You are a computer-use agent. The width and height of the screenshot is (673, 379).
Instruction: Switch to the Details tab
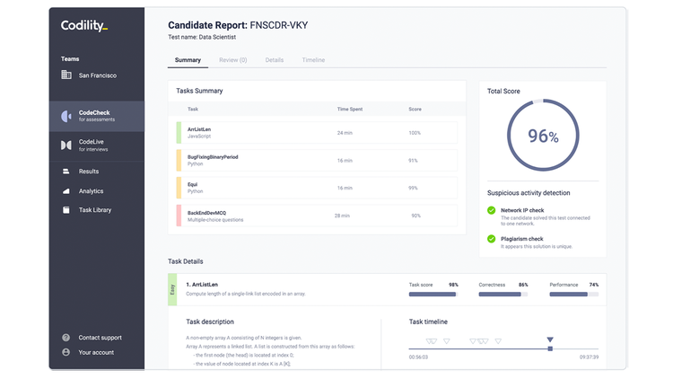pyautogui.click(x=275, y=60)
